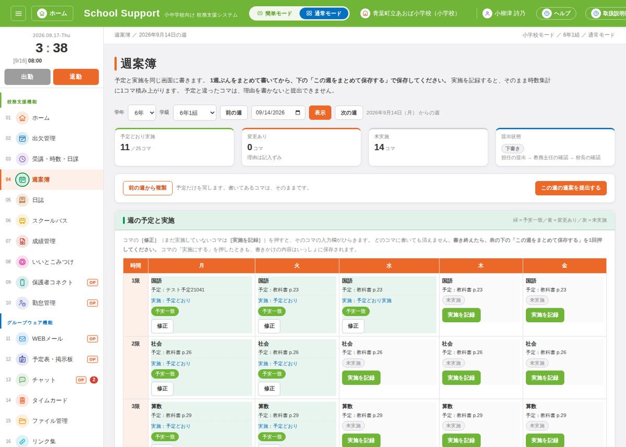Go to 次の週

349,113
